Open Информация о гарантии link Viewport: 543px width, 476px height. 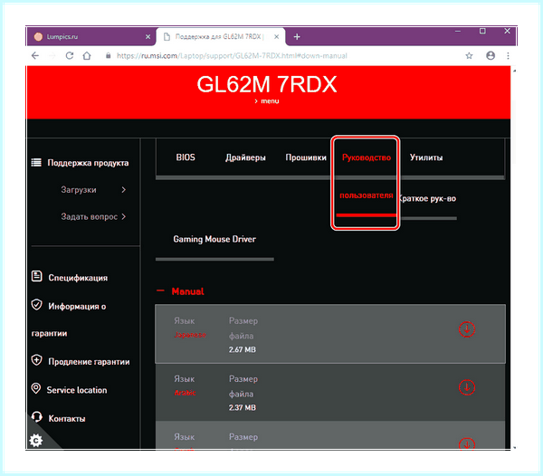tap(69, 319)
